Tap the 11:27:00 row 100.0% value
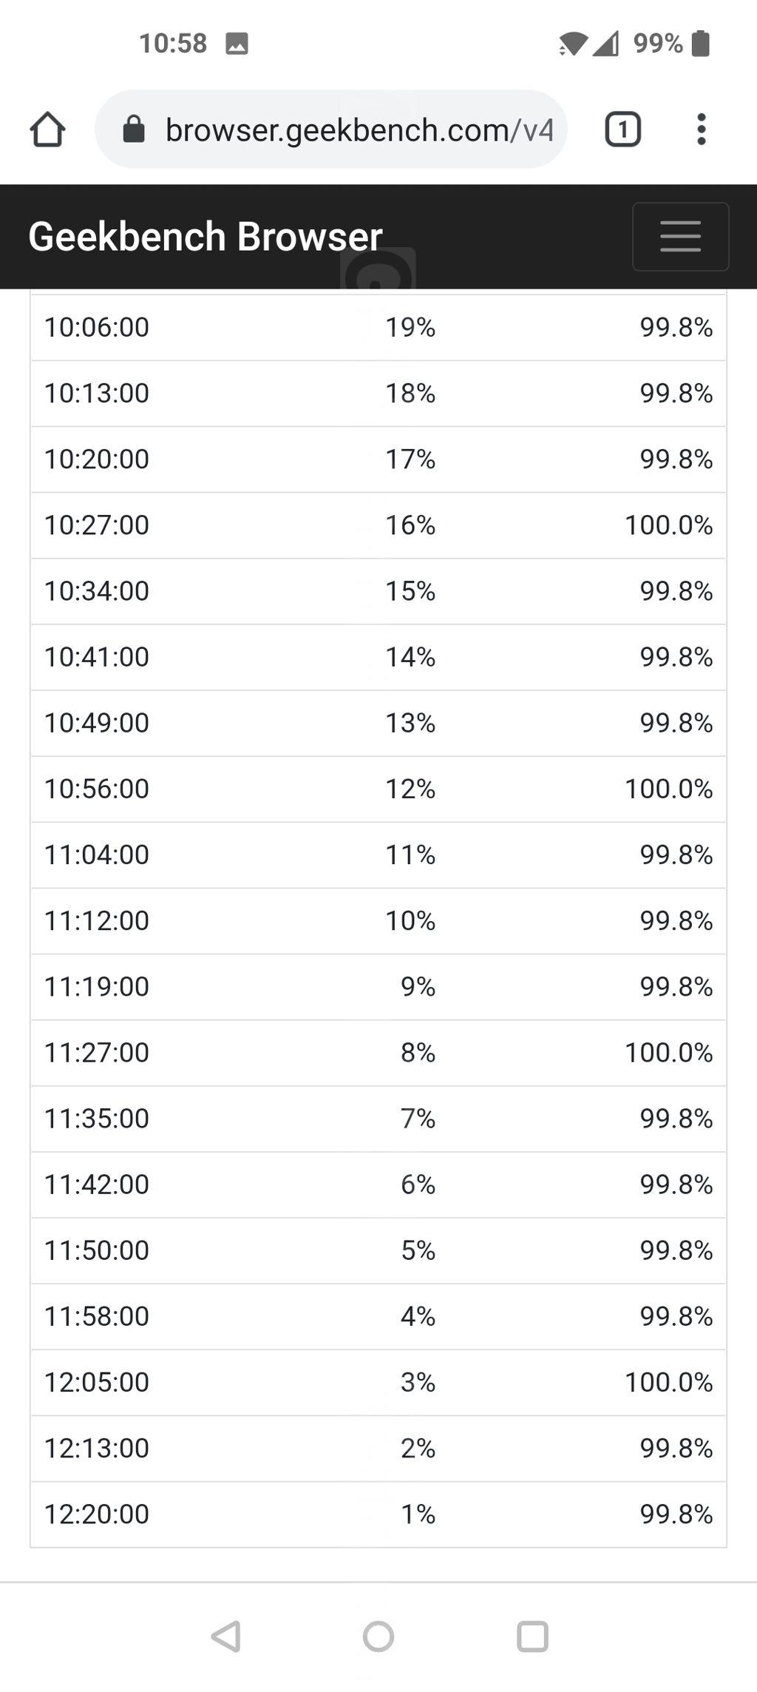This screenshot has height=1692, width=757. click(x=668, y=1052)
